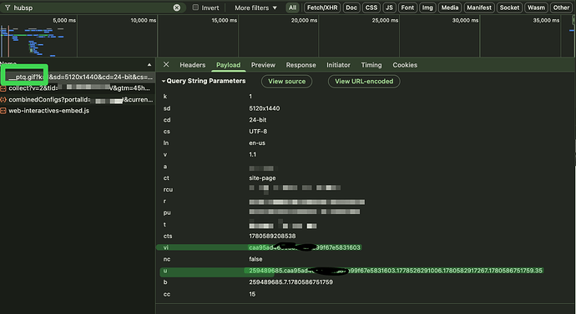Click the pu parameter name
The width and height of the screenshot is (576, 314).
click(x=167, y=212)
